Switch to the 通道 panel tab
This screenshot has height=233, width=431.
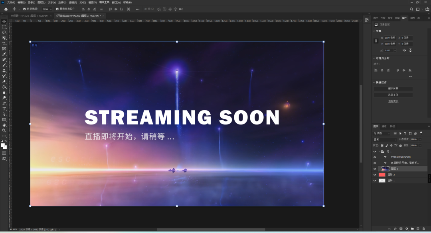tap(384, 126)
